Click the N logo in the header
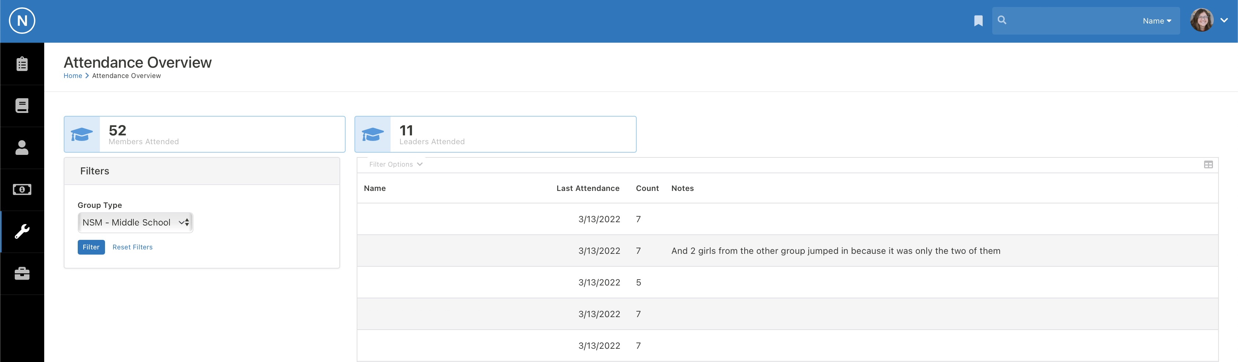Viewport: 1238px width, 362px height. coord(22,21)
